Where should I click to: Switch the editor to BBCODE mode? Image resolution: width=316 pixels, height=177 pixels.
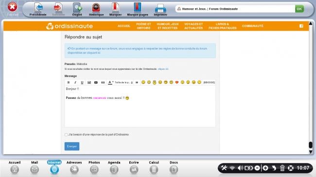coord(209,82)
